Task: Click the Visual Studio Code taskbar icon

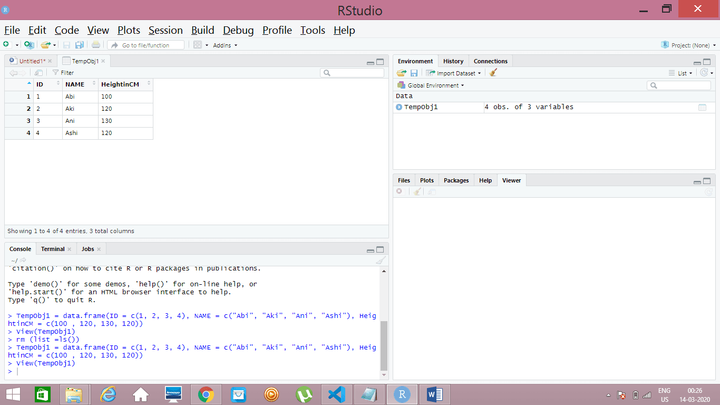Action: pos(336,394)
